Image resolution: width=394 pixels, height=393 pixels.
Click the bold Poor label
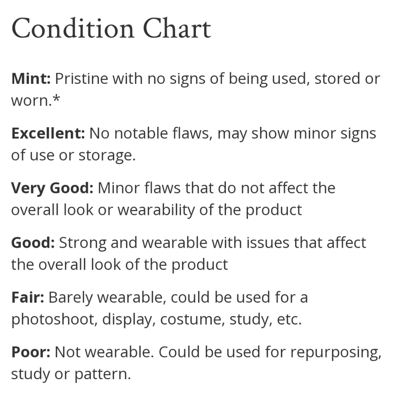tap(30, 352)
